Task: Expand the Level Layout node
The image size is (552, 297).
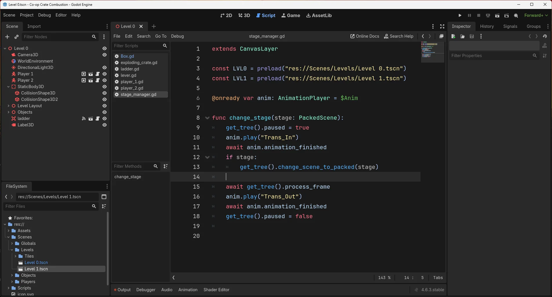Action: point(8,106)
